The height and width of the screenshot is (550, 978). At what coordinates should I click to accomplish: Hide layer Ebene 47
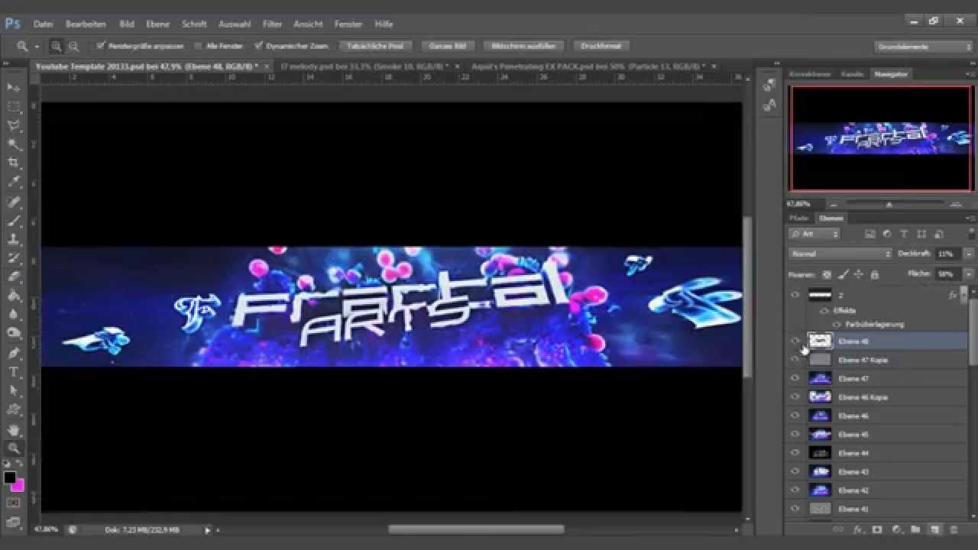tap(795, 378)
